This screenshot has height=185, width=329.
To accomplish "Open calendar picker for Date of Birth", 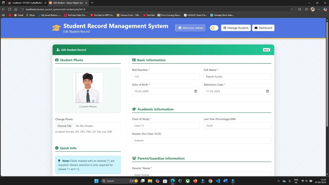I will pyautogui.click(x=196, y=91).
